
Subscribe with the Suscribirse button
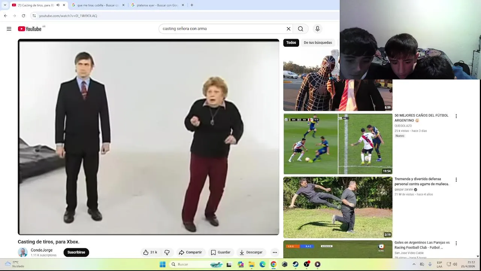76,252
